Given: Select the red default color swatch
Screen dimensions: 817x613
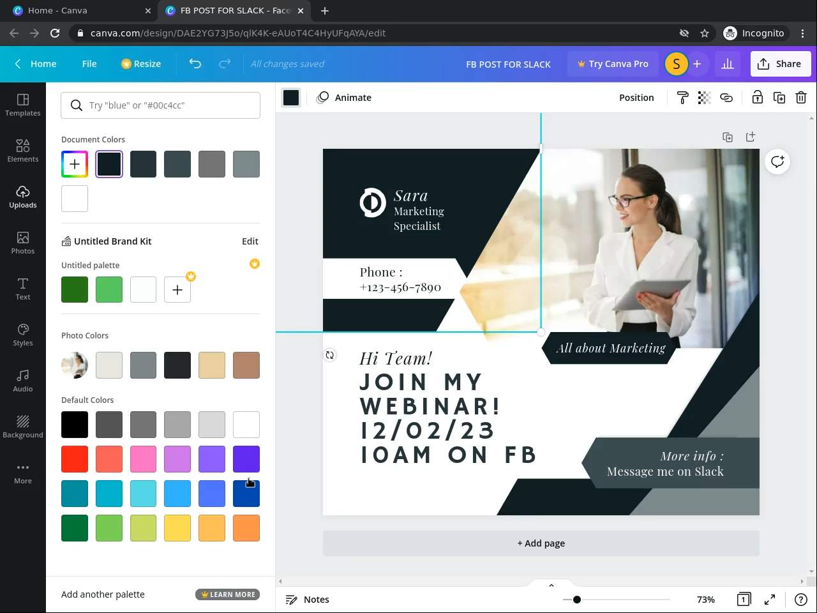Looking at the screenshot, I should 75,459.
